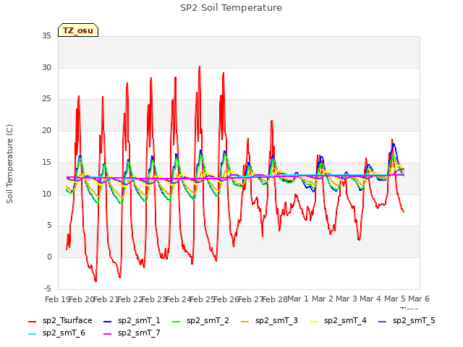Click the 0 y-axis tick label

coord(49,257)
